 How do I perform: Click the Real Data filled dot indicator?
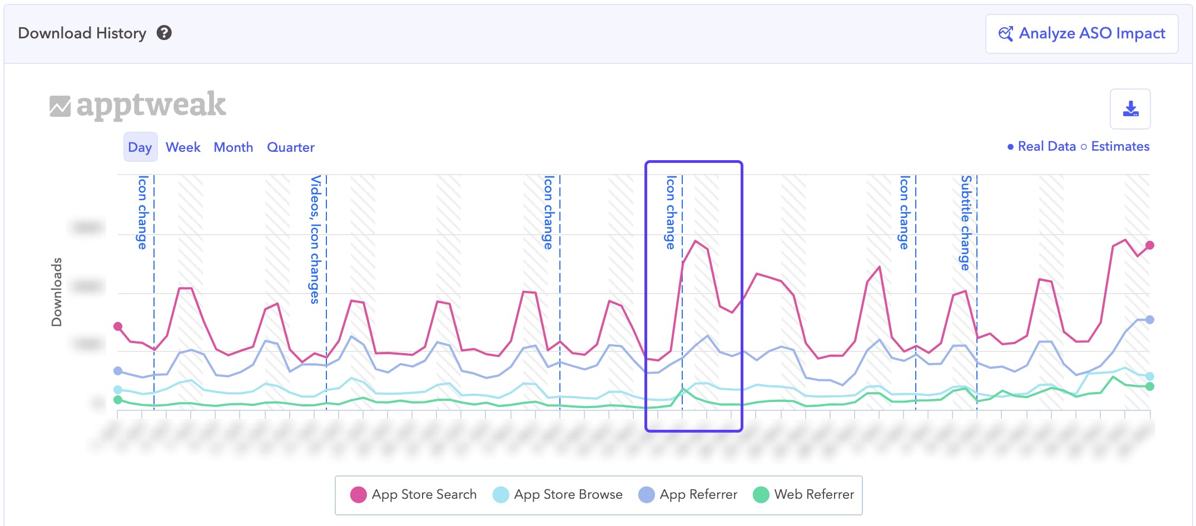[1010, 147]
